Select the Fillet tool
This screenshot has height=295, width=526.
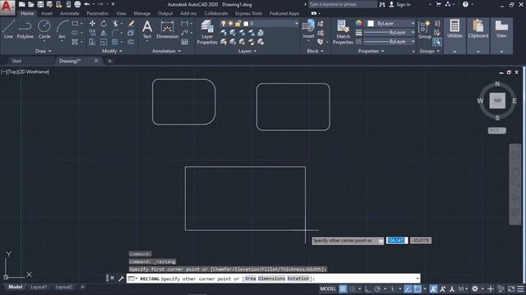click(115, 33)
